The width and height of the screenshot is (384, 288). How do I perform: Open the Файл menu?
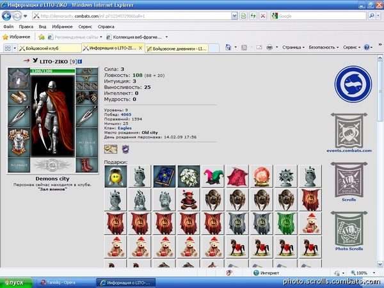tap(8, 26)
